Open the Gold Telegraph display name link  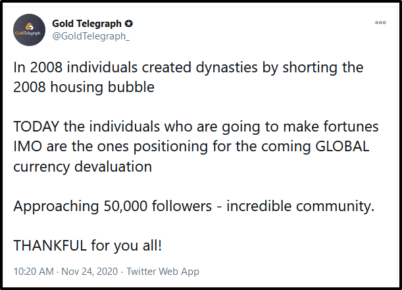tap(87, 24)
